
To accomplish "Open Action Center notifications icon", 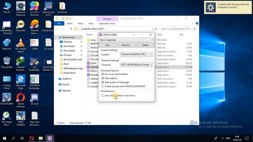I will coord(247,138).
